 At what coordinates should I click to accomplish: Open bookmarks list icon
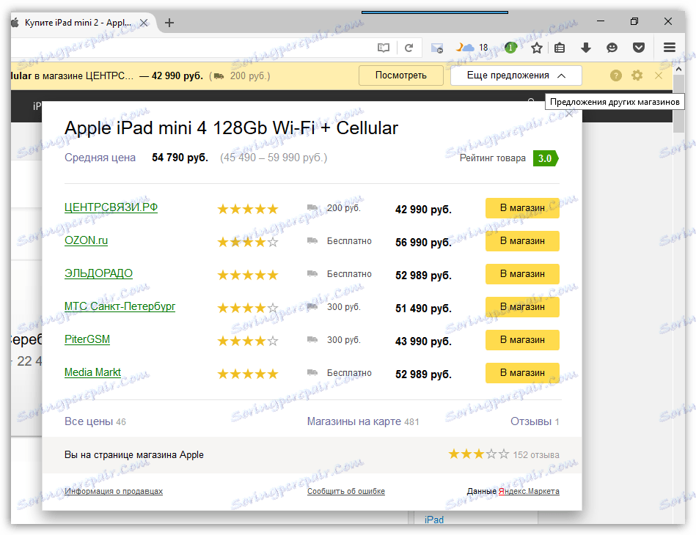(560, 48)
